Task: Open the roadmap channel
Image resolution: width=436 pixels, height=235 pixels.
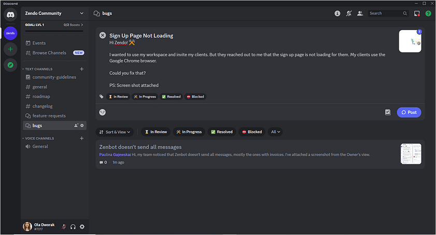Action: click(54, 96)
